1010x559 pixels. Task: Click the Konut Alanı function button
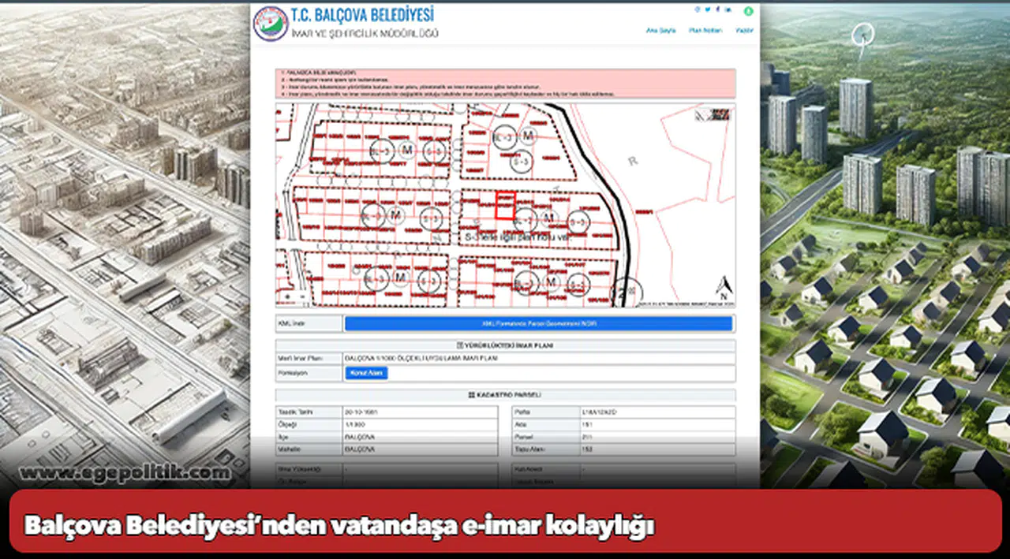click(x=366, y=373)
